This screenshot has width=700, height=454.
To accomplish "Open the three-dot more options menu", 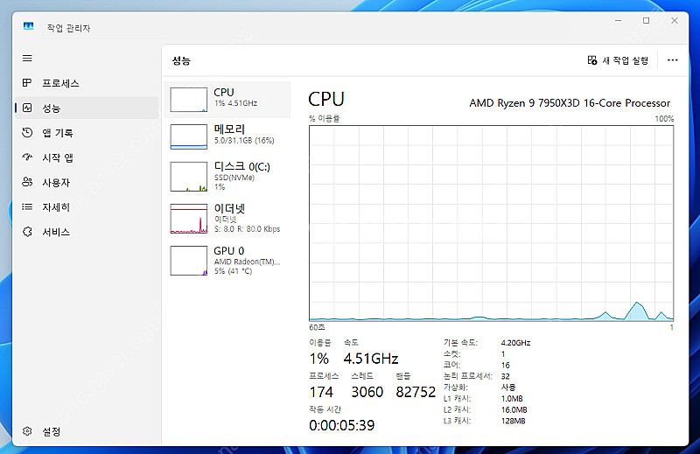I will coord(672,60).
